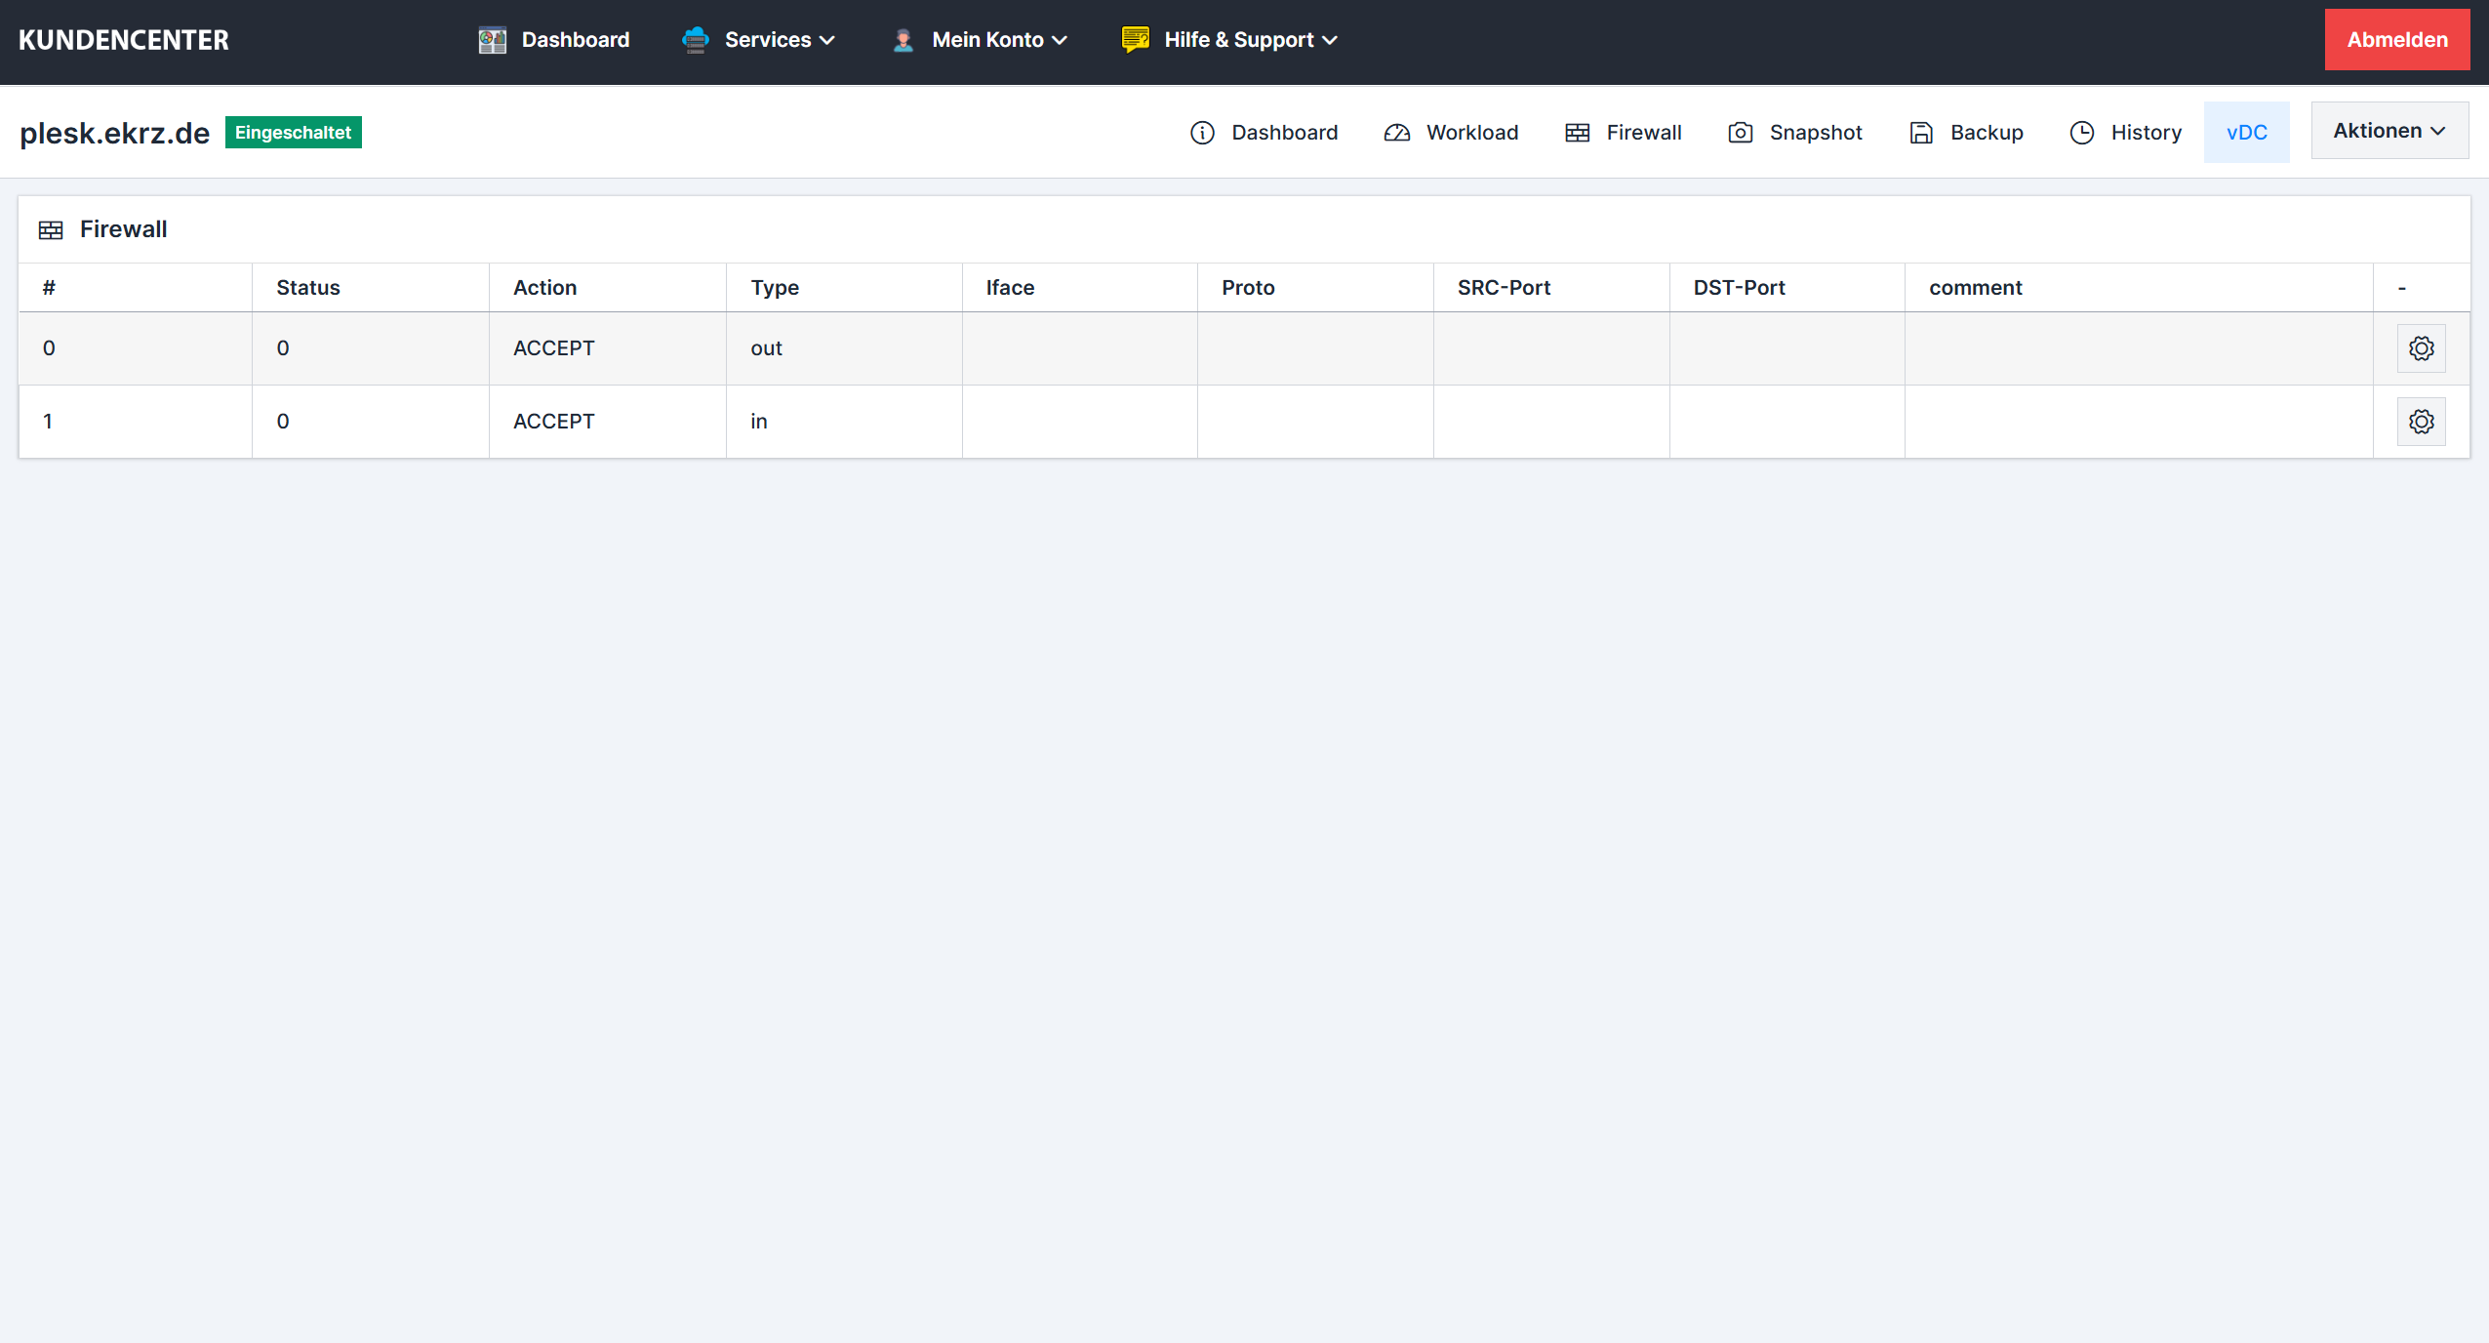Click gear icon for firewall rule 1
The height and width of the screenshot is (1343, 2489).
(2421, 422)
